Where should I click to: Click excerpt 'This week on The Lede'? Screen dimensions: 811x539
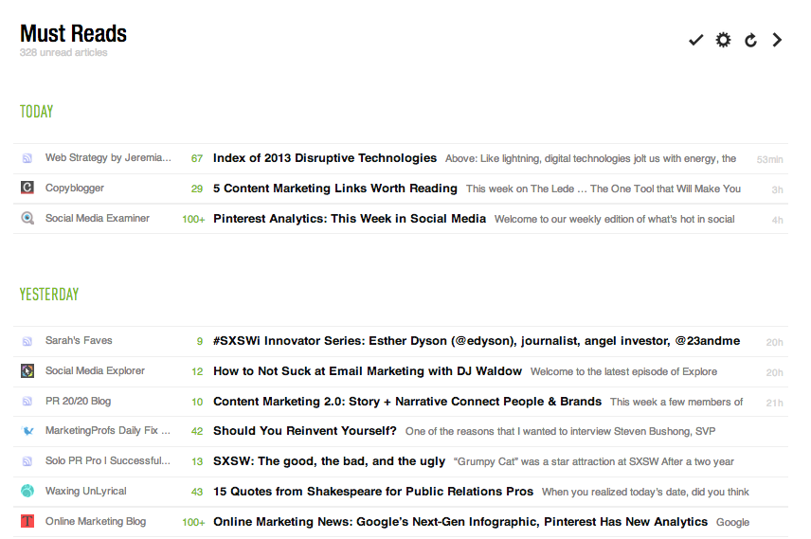(604, 189)
